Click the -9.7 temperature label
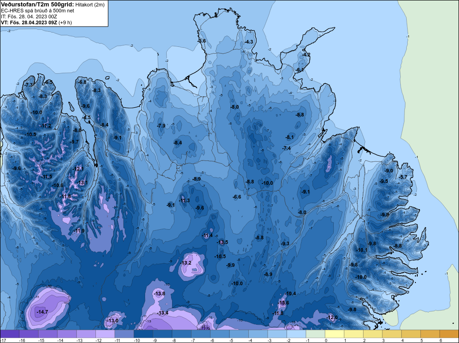Image resolution: width=459 pixels, height=343 pixels. pyautogui.click(x=75, y=142)
